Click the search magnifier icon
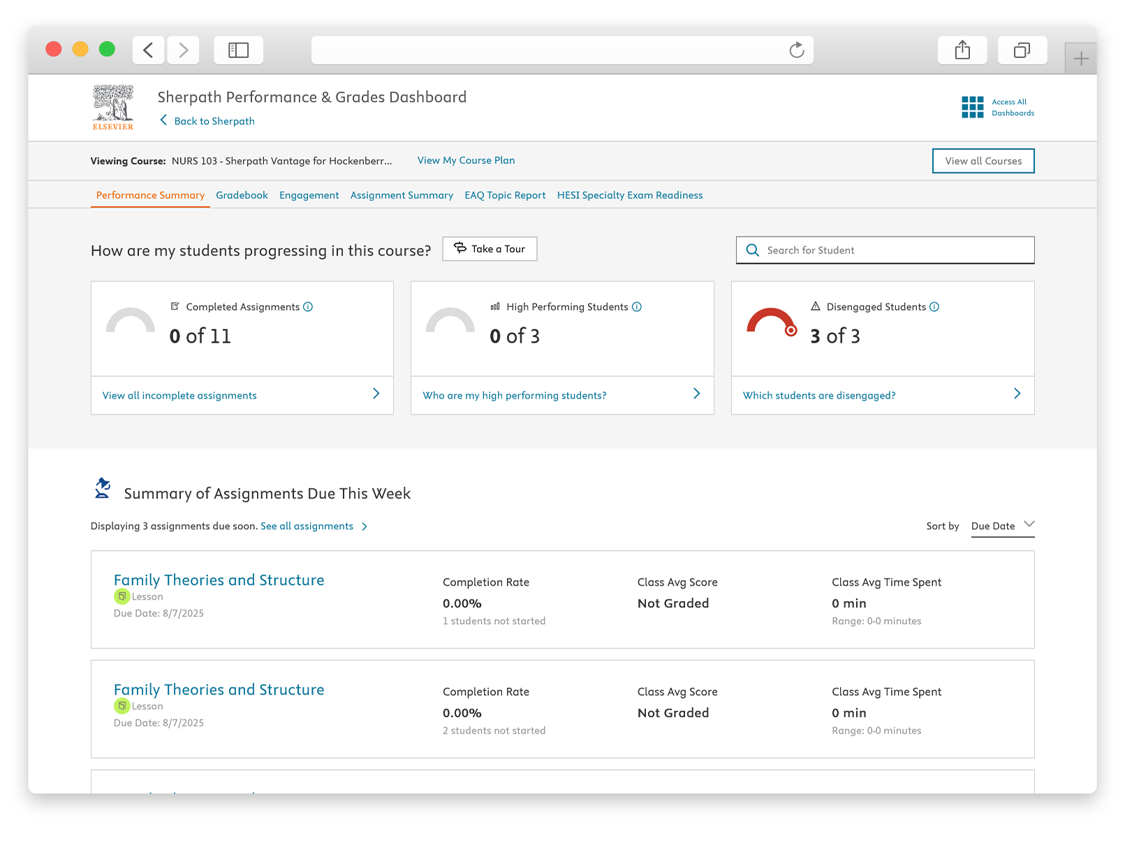Image resolution: width=1125 pixels, height=848 pixels. click(x=752, y=251)
